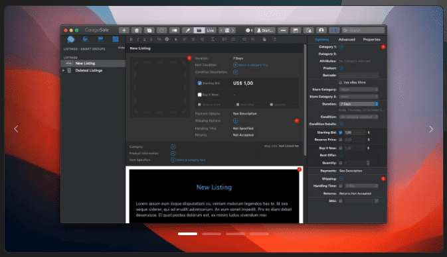Align text left in the format bar

click(x=185, y=40)
